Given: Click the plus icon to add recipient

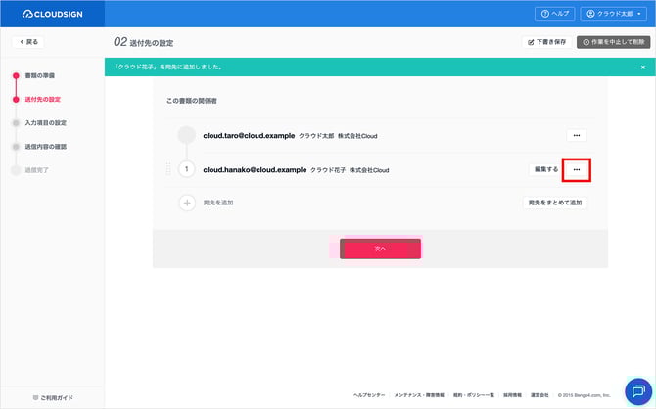Looking at the screenshot, I should (x=187, y=203).
